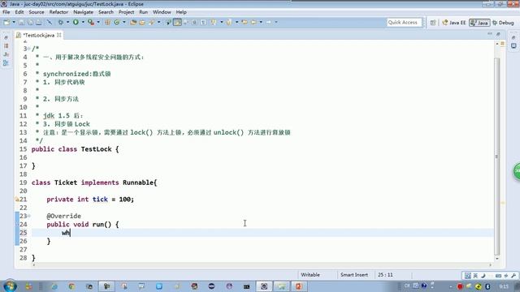Open the New wizard dropdown arrow

point(14,22)
